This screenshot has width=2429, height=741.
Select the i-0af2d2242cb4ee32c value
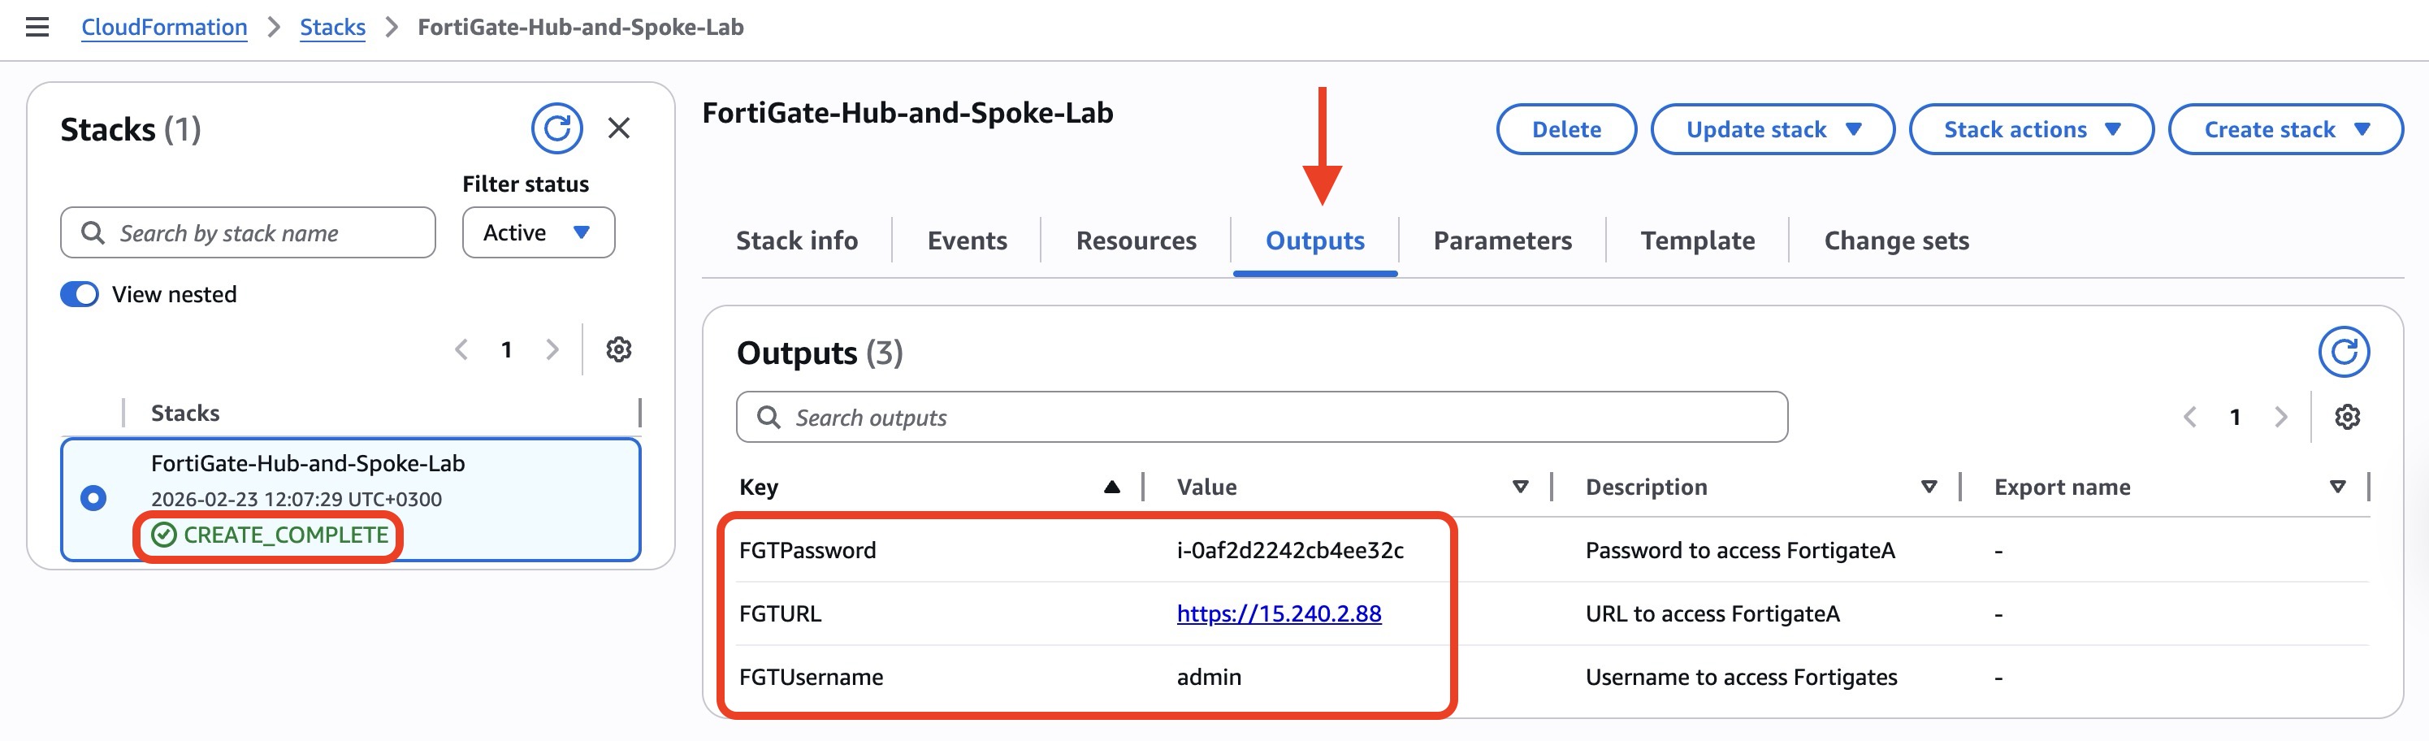pyautogui.click(x=1290, y=551)
